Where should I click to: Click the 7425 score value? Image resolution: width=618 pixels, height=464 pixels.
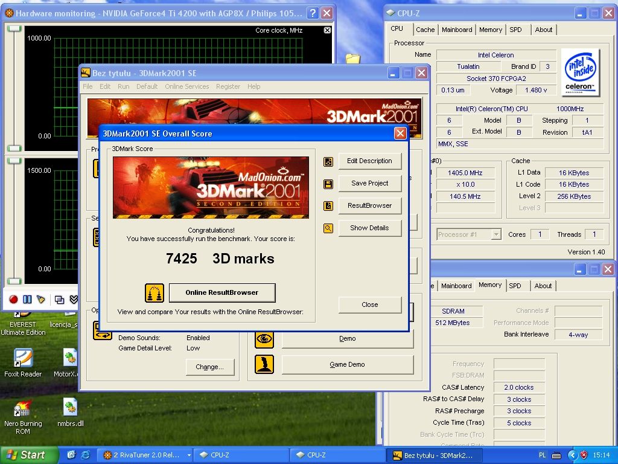pos(181,259)
